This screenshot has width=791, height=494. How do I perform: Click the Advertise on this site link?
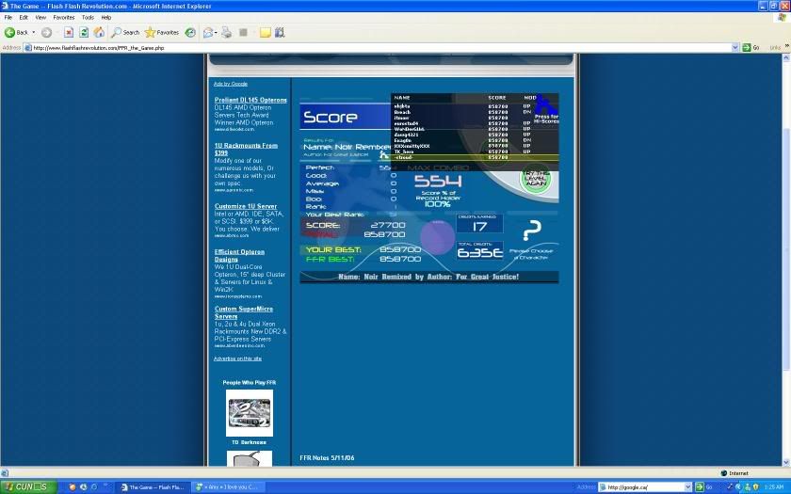(237, 359)
